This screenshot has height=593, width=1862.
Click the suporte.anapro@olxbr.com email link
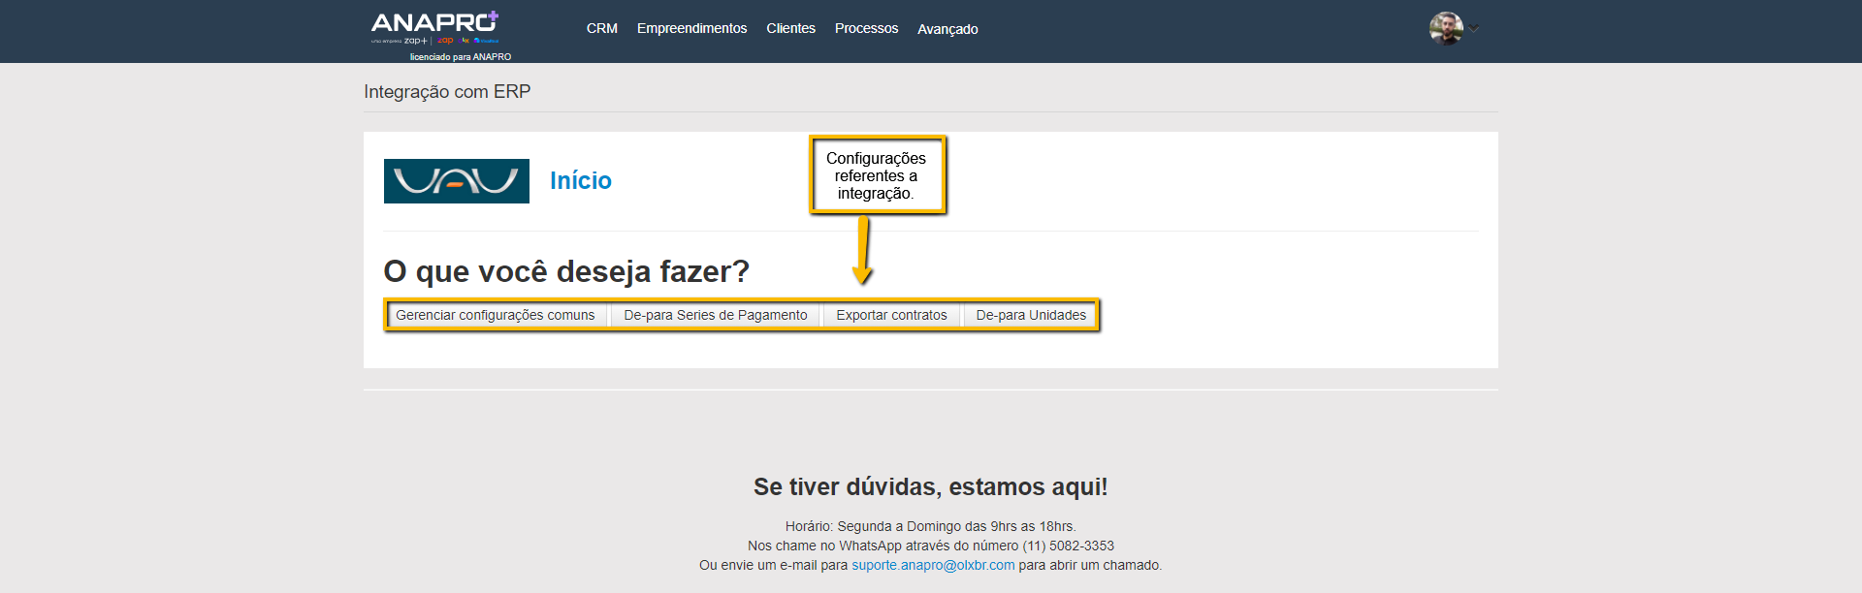coord(933,565)
